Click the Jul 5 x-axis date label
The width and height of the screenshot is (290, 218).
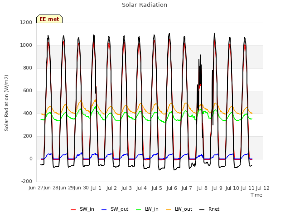(157, 188)
